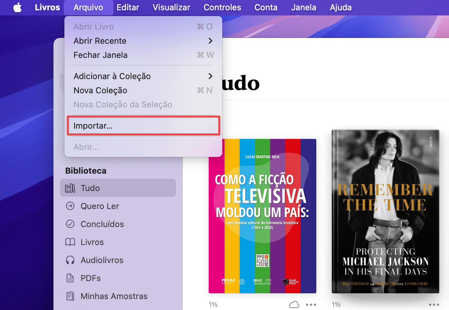Open the PDFs collection
This screenshot has height=310, width=449.
point(118,278)
